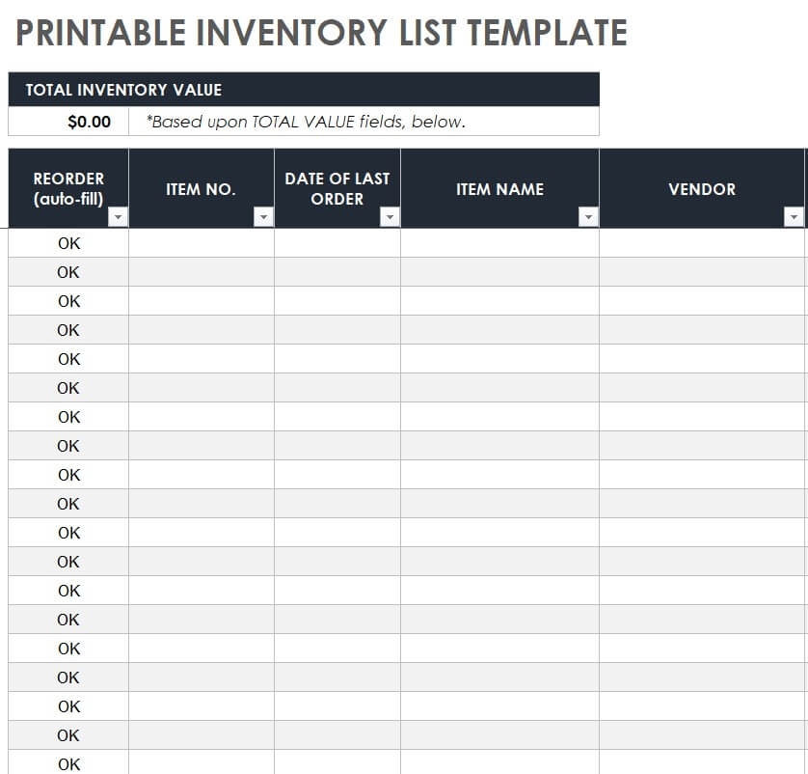Select the first empty ITEM NO. cell

(x=201, y=243)
